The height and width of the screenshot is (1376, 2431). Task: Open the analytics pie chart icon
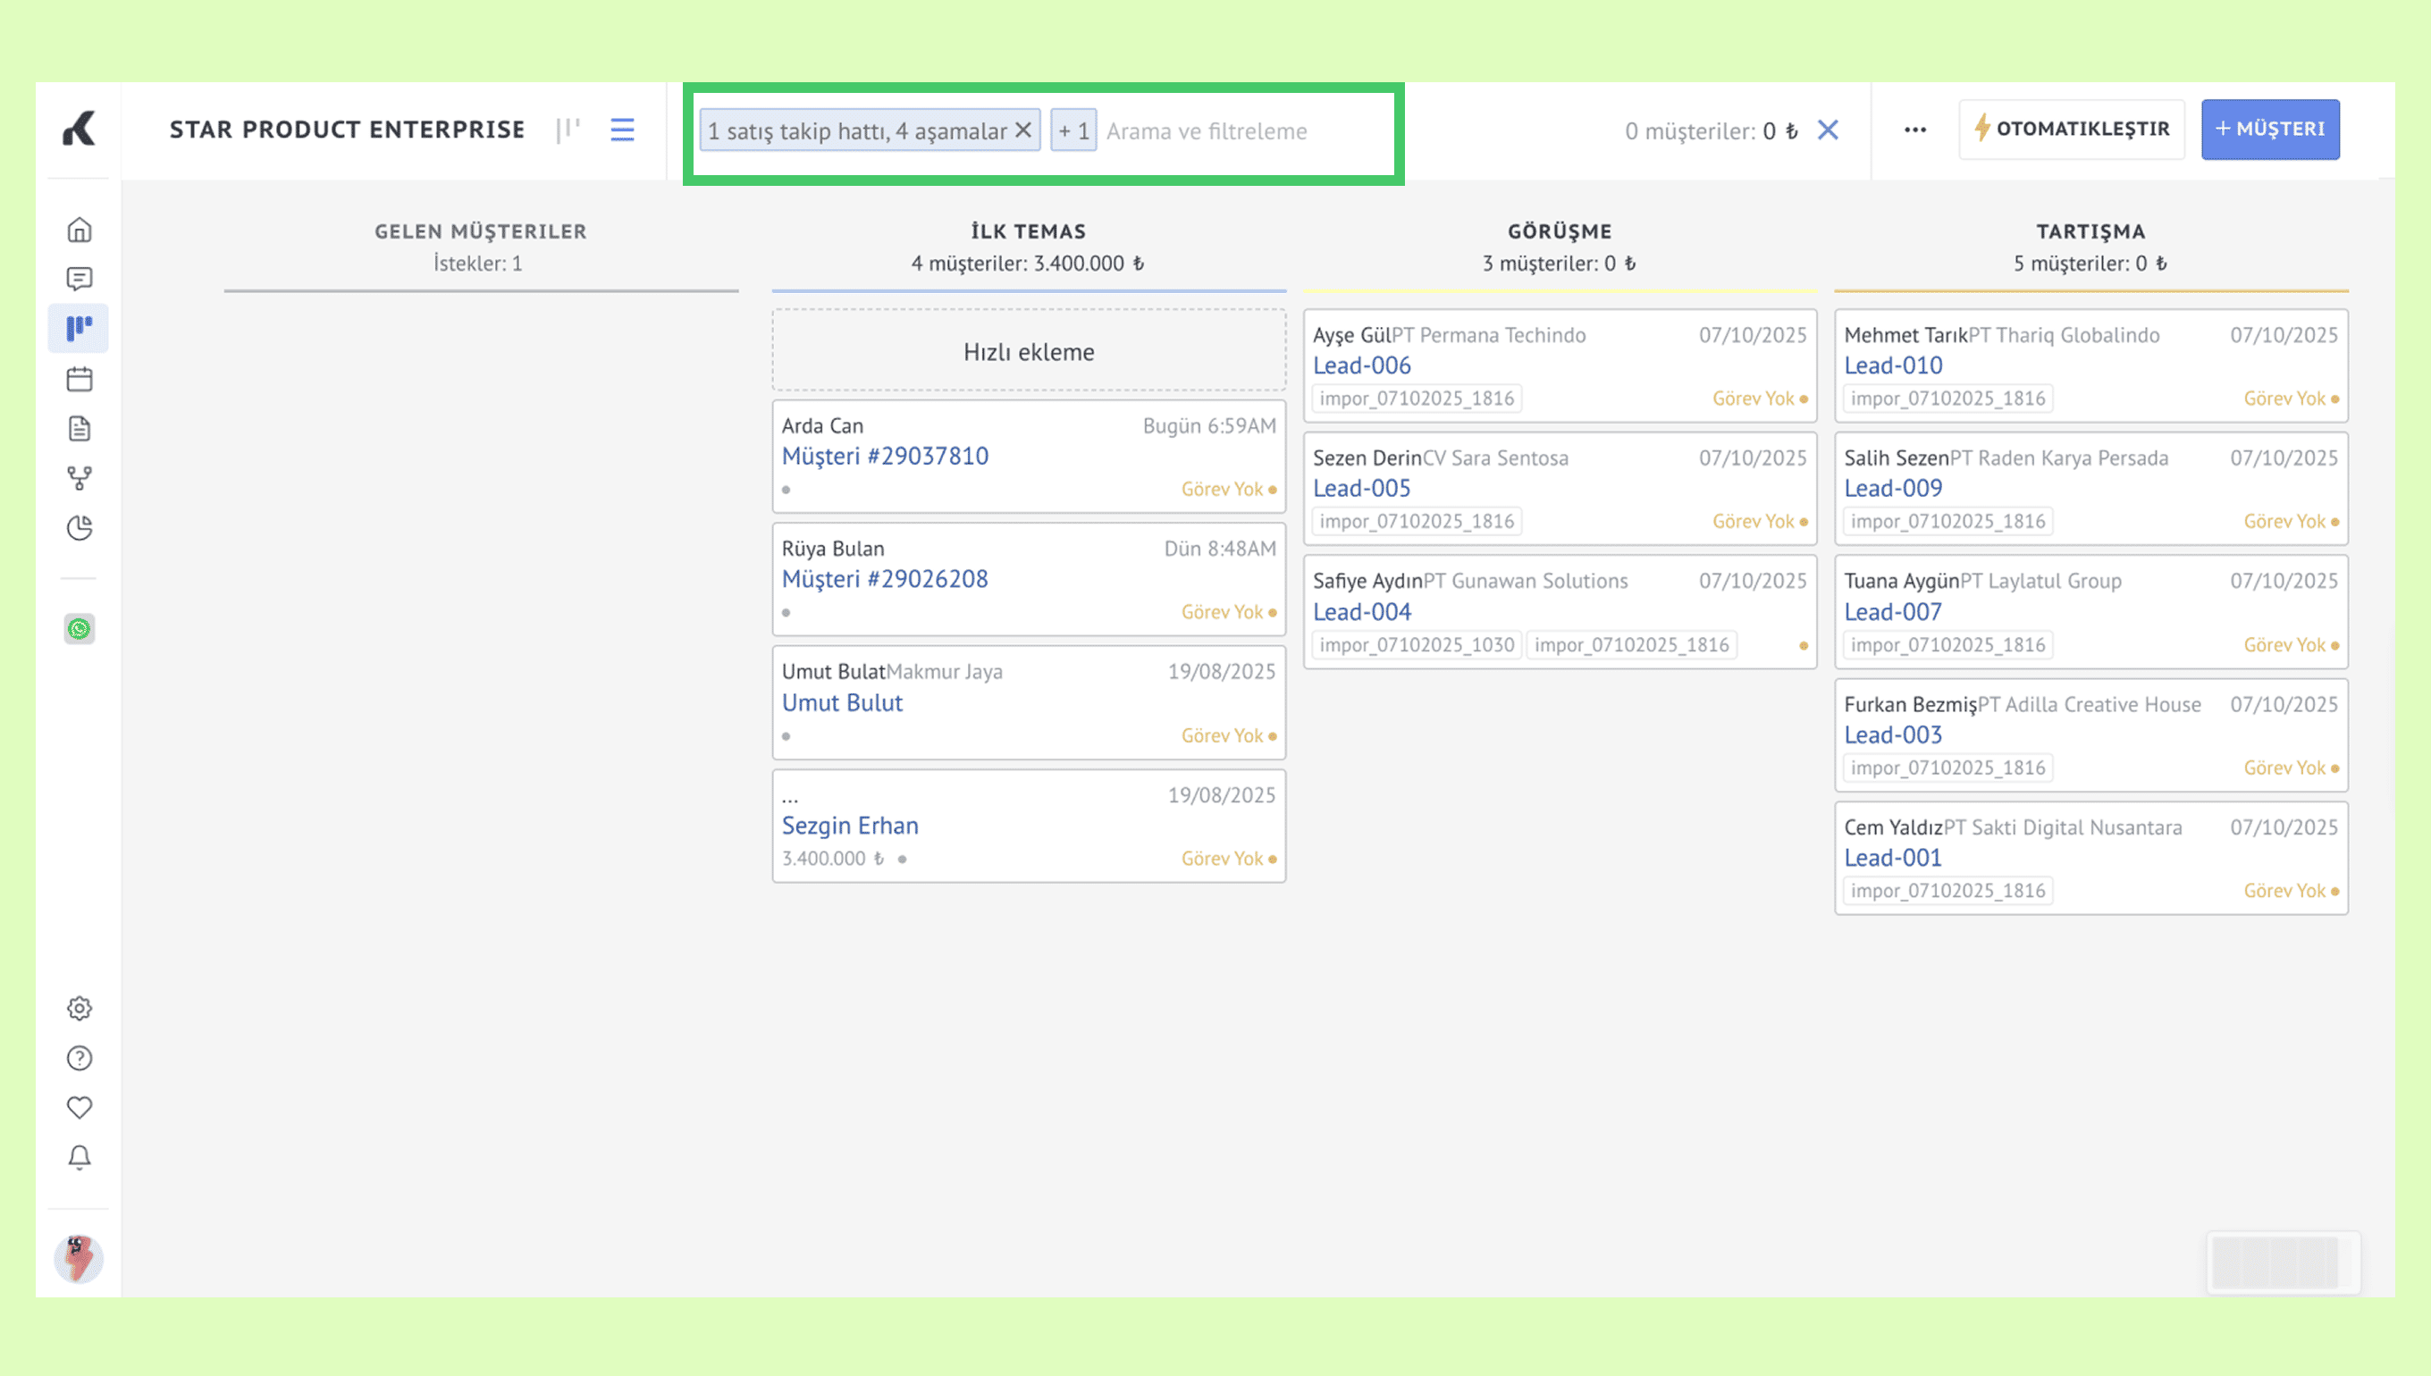coord(80,527)
